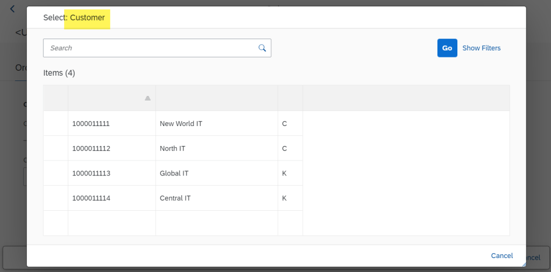Viewport: 551px width, 272px height.
Task: Click the sort ascending indicator icon
Action: pyautogui.click(x=147, y=98)
